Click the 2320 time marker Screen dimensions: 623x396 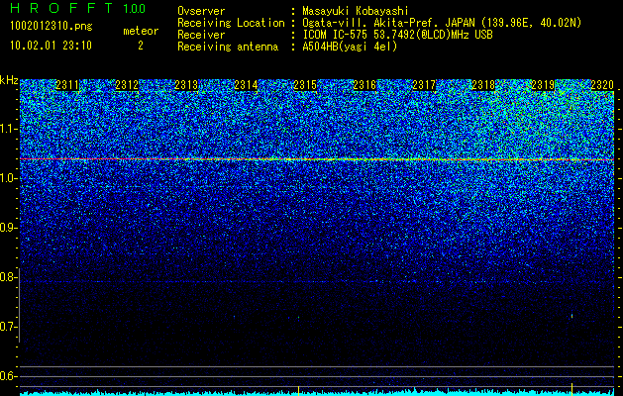[602, 85]
